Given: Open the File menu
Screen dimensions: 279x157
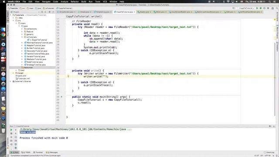Looking at the screenshot, I should pos(24,2).
